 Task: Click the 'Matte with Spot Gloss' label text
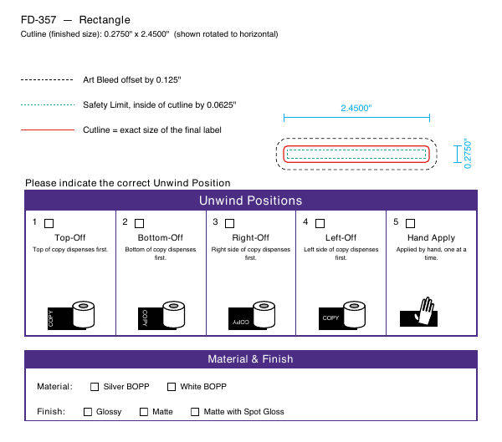pos(244,412)
